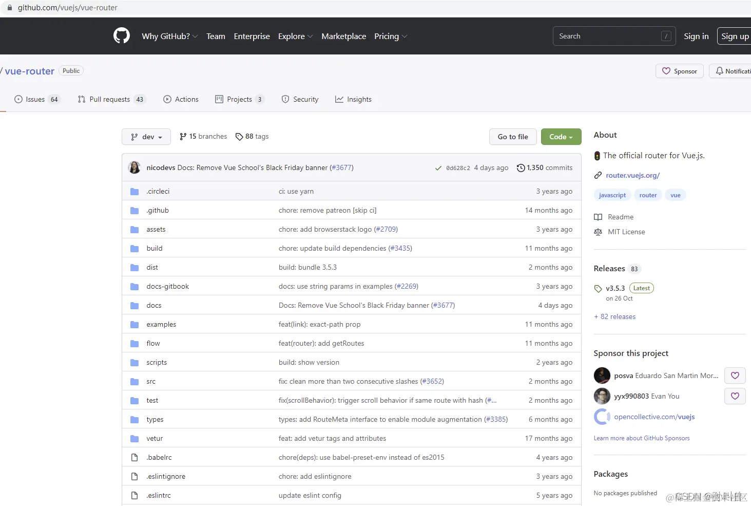This screenshot has width=751, height=506.
Task: Click the Sign up button
Action: point(735,36)
